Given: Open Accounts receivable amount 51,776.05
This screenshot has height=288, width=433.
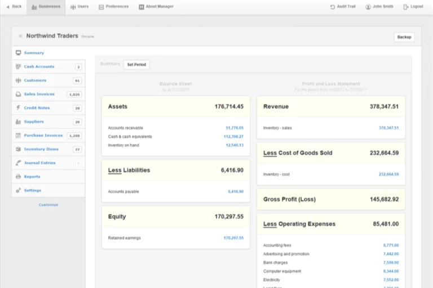Looking at the screenshot, I should (235, 128).
